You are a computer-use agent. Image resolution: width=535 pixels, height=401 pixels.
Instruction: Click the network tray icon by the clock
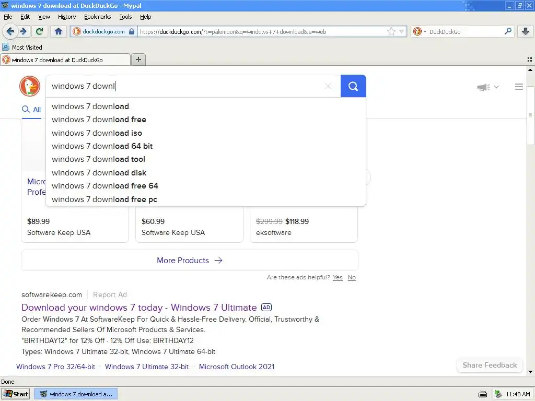(x=498, y=394)
